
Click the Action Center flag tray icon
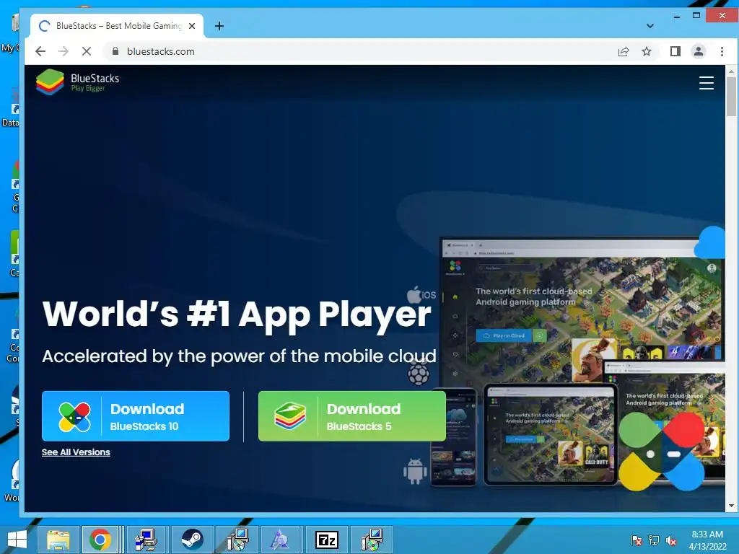(x=637, y=540)
